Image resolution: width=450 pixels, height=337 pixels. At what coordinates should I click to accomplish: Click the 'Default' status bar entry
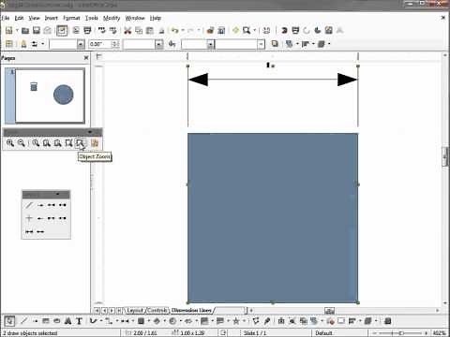click(x=324, y=333)
